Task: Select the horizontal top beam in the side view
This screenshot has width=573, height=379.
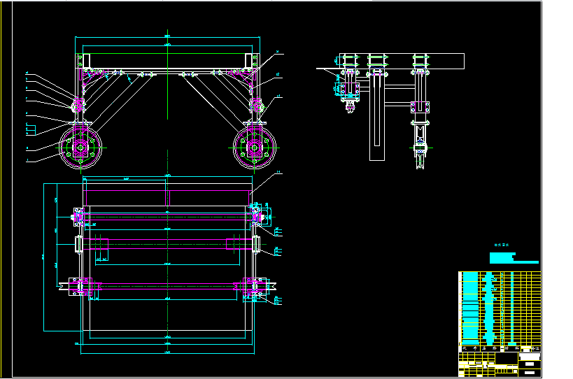Action: 402,61
